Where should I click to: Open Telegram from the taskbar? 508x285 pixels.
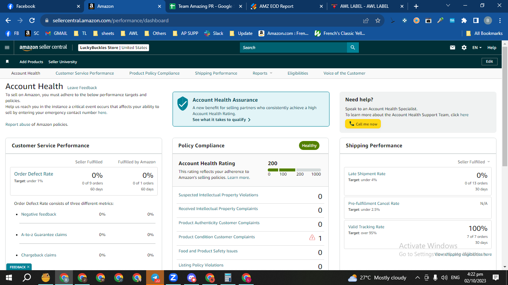155,278
